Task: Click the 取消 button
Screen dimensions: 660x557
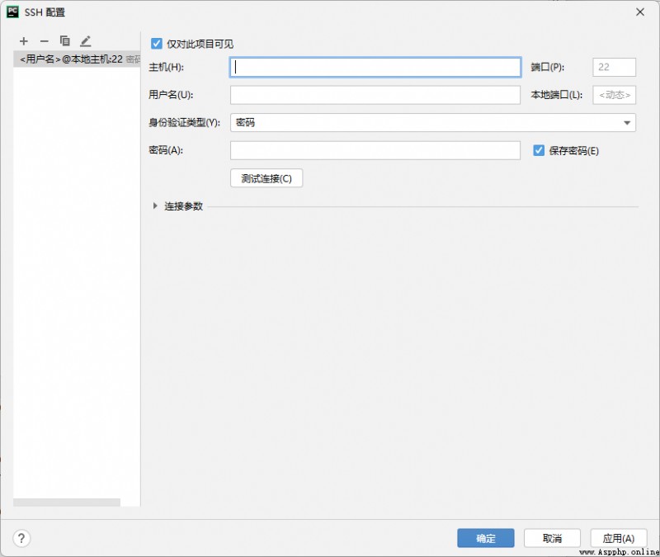Action: pyautogui.click(x=552, y=538)
